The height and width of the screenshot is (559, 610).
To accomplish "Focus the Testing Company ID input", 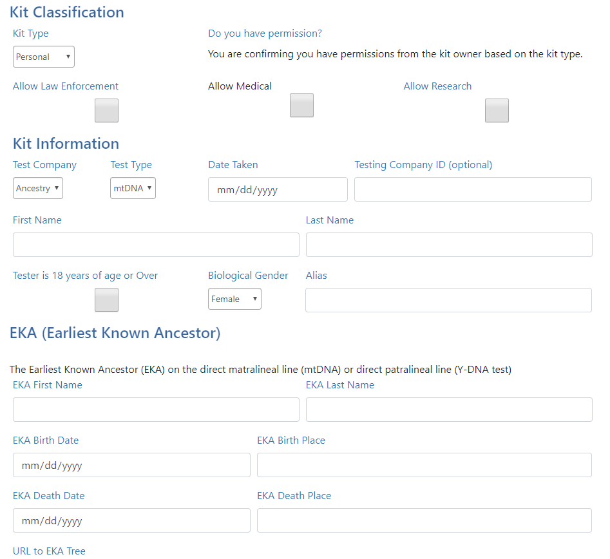I will [x=473, y=189].
